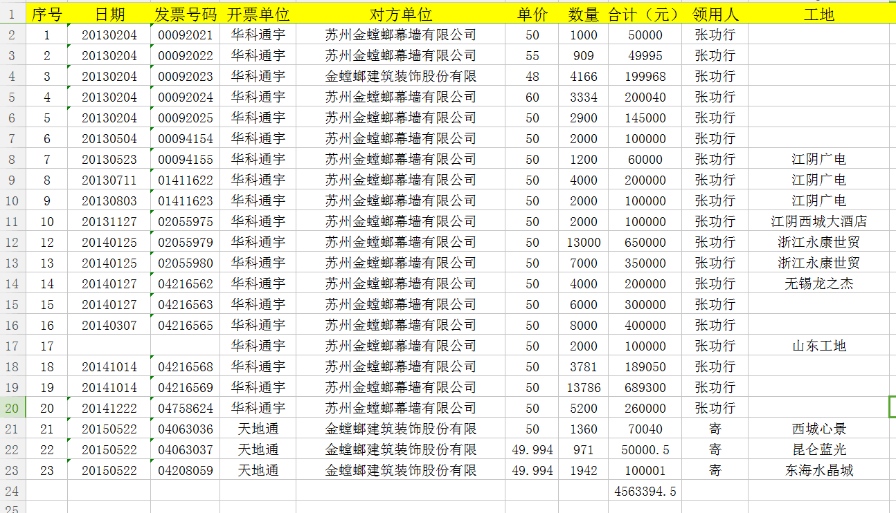Select total sum cell 4563394.5
The height and width of the screenshot is (513, 896).
point(645,491)
